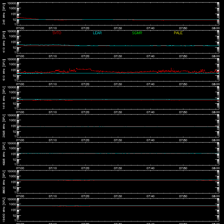Click the 100 y-axis label in the 15400 MHz panel
The width and height of the screenshot is (224, 224).
coord(13,210)
